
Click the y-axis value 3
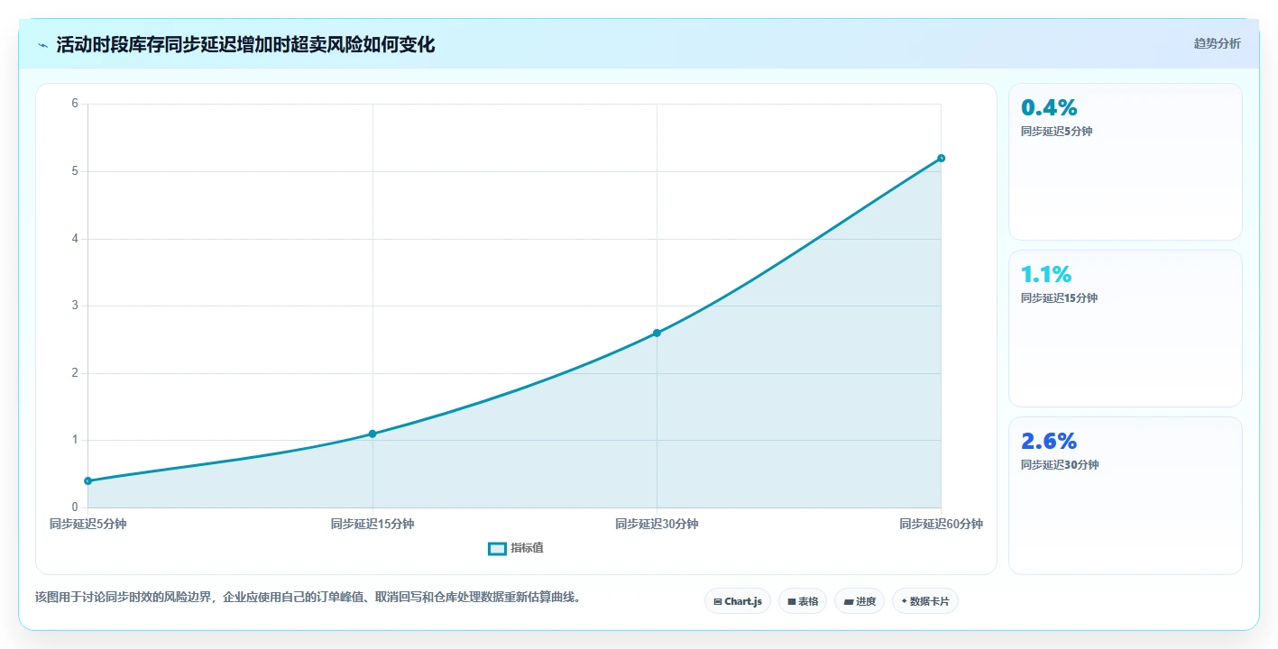coord(75,306)
